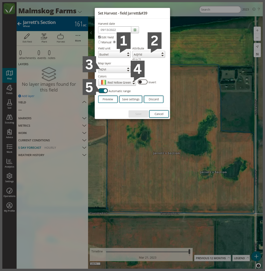The width and height of the screenshot is (265, 271).
Task: Expand the Weather History section
Action: point(84,155)
